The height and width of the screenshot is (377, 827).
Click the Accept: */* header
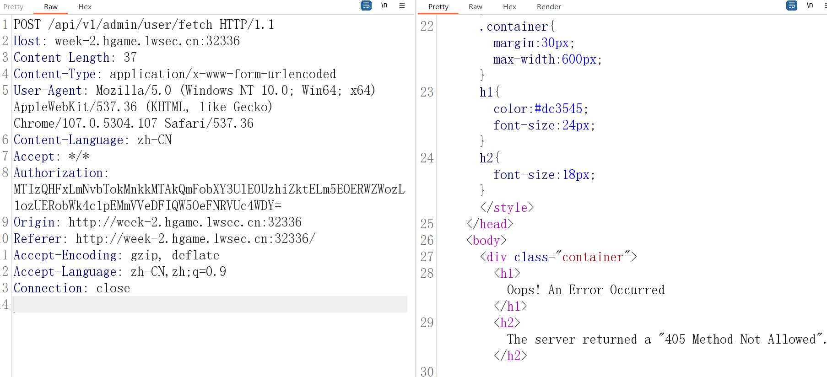tap(51, 156)
